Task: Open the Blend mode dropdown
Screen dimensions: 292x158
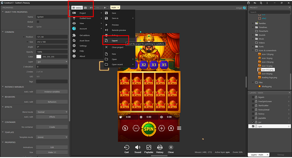Action: [52, 112]
